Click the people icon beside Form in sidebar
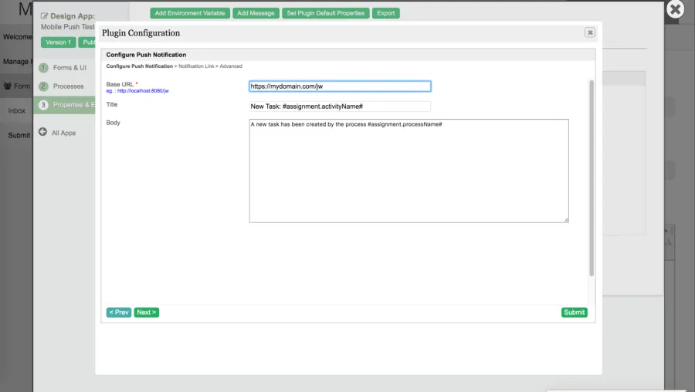This screenshot has height=392, width=695. point(8,86)
